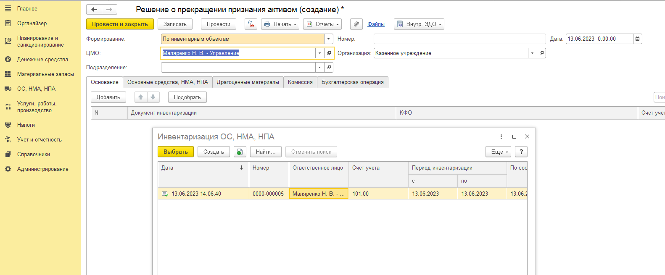Expand the Подразделение dropdown
The height and width of the screenshot is (275, 665).
tap(320, 68)
